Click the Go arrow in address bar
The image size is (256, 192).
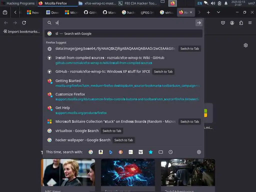pos(199,23)
